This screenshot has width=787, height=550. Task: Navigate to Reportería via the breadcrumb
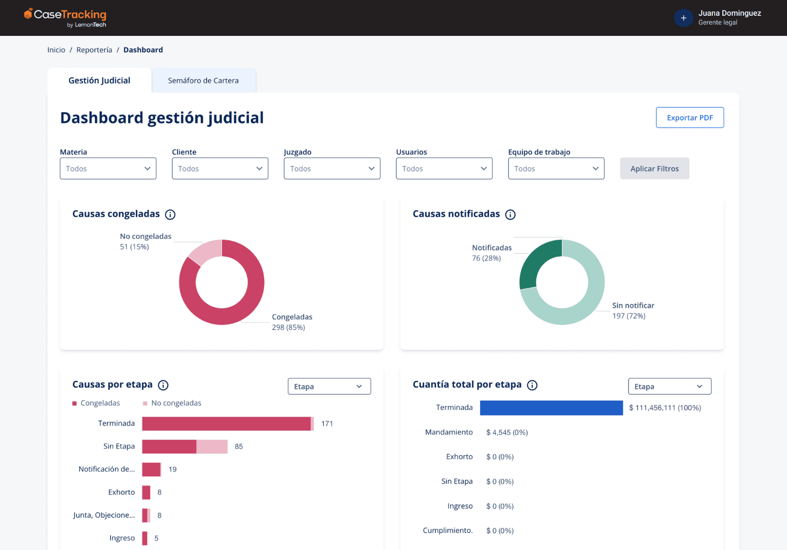pos(94,50)
